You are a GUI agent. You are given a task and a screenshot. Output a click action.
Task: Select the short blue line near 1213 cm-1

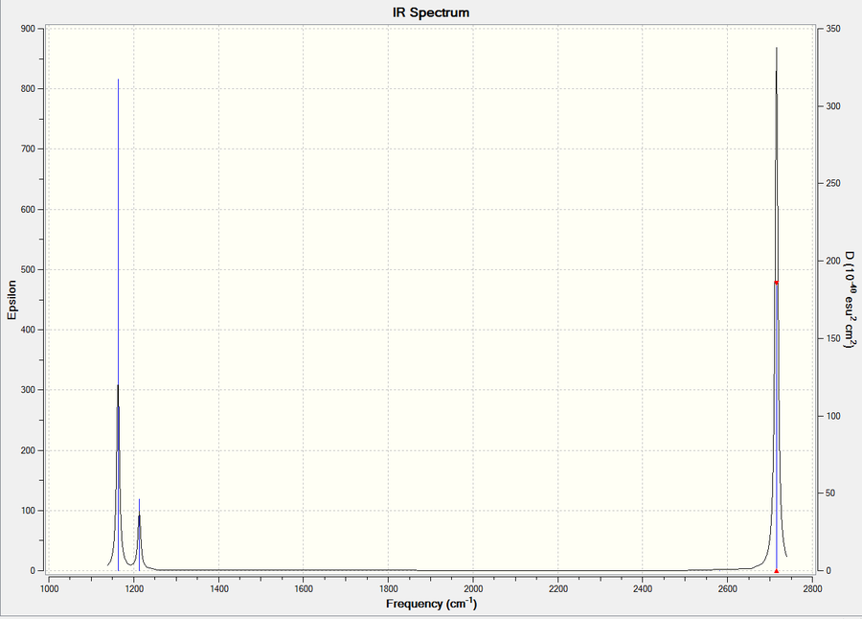point(139,535)
